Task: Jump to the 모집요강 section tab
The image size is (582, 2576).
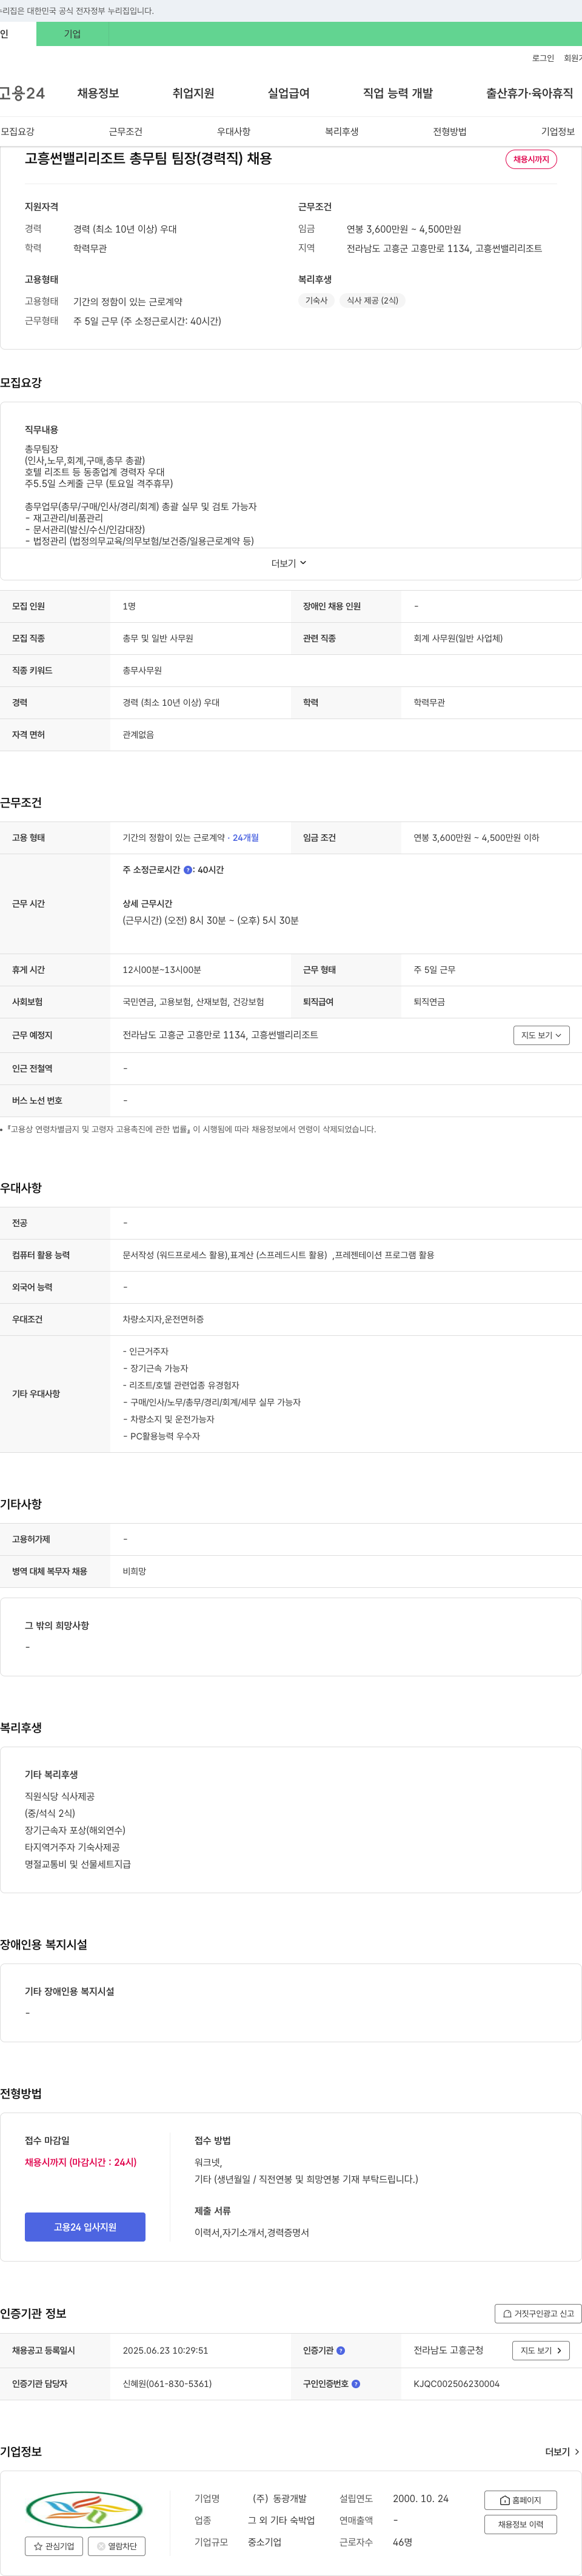Action: click(x=17, y=132)
